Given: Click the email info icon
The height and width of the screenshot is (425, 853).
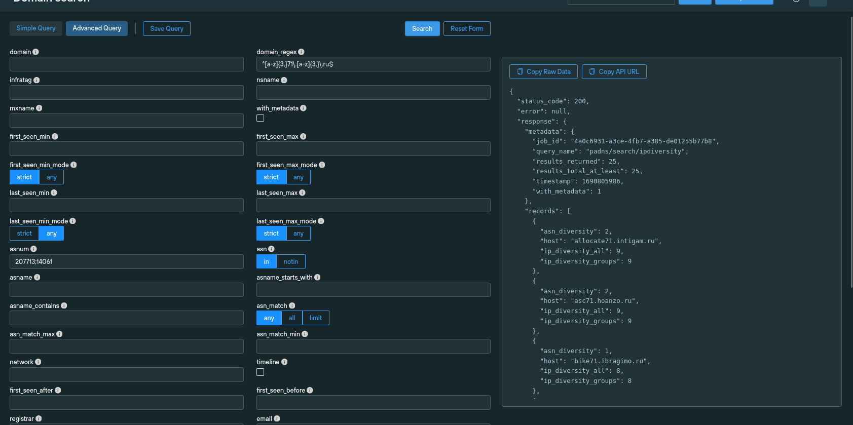Looking at the screenshot, I should coord(277,418).
